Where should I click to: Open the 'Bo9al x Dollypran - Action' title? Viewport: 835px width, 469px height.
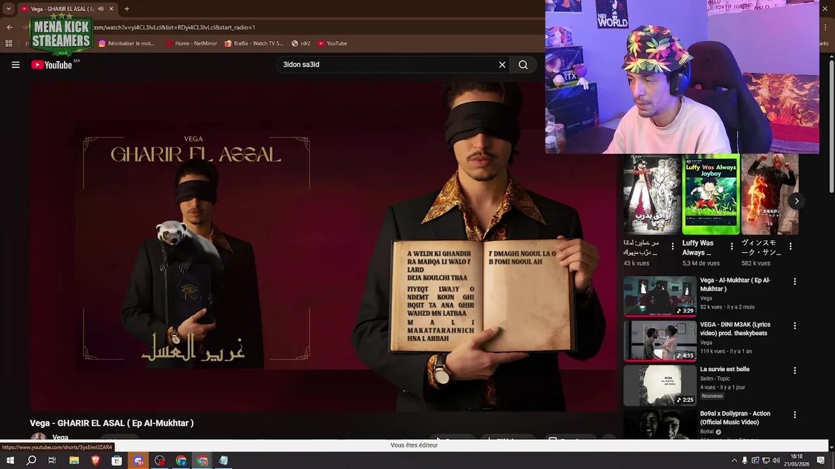(x=735, y=418)
